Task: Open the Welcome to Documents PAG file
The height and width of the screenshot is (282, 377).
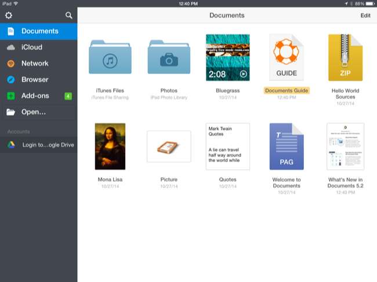Action: point(287,146)
